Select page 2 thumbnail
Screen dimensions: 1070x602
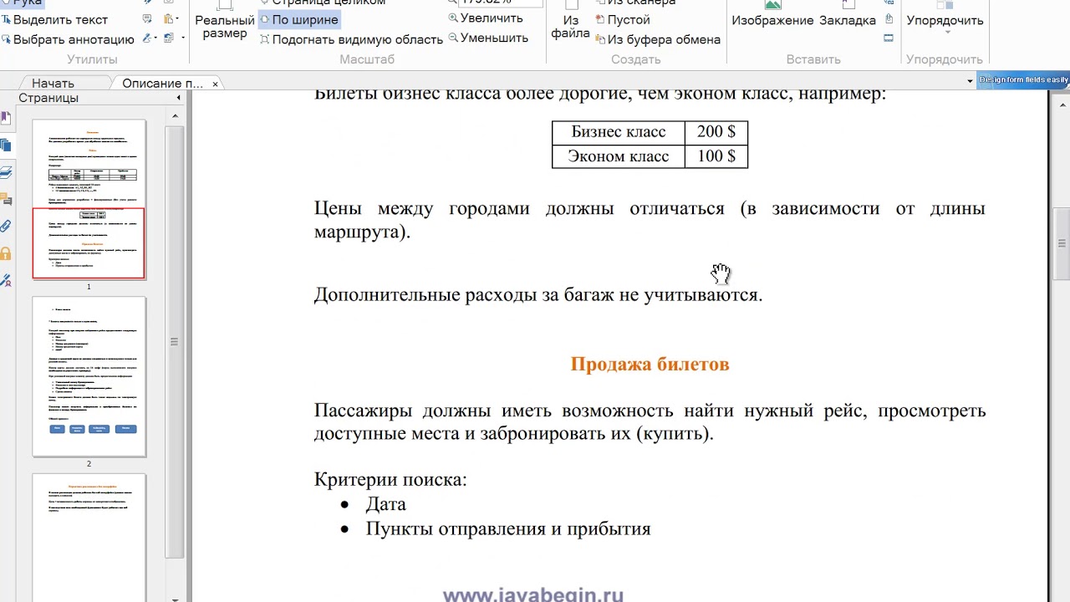(x=89, y=377)
